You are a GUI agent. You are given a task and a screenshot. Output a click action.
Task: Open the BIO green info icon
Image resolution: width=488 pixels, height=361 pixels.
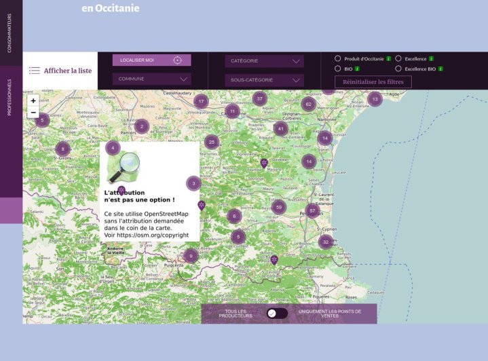[x=357, y=69]
